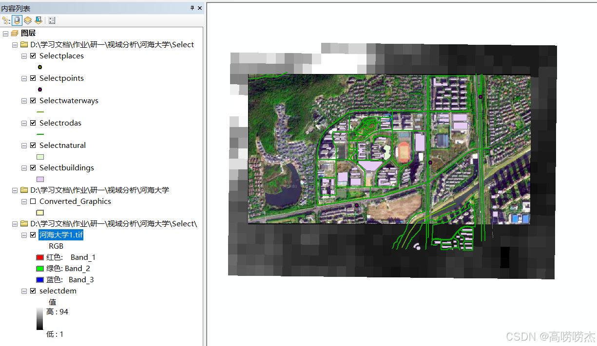This screenshot has width=597, height=346.
Task: Collapse Selectbuildings layer legend
Action: [x=24, y=168]
